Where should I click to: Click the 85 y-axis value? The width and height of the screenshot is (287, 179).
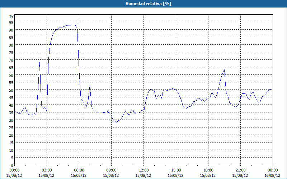pyautogui.click(x=11, y=37)
